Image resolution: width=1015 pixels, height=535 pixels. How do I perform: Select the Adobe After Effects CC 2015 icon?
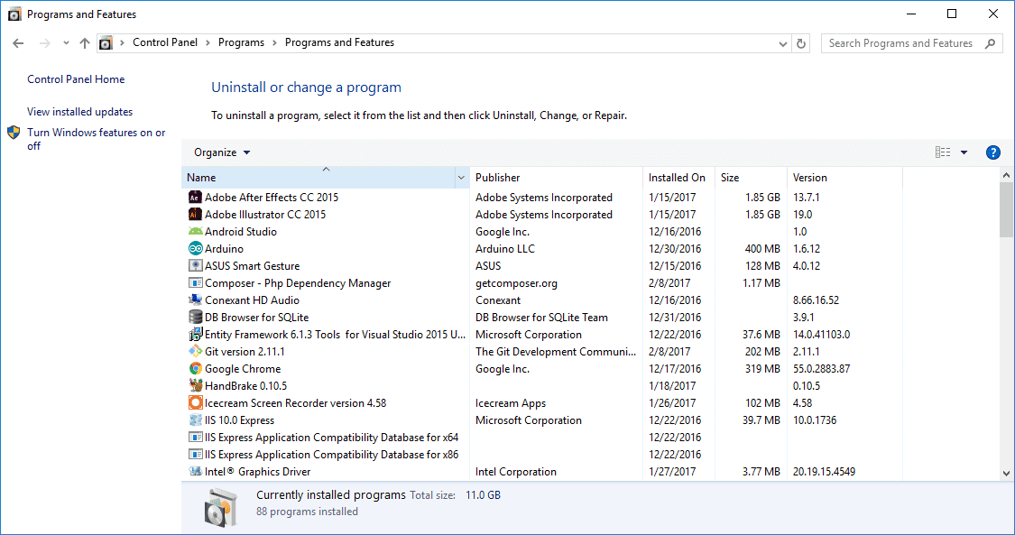195,198
